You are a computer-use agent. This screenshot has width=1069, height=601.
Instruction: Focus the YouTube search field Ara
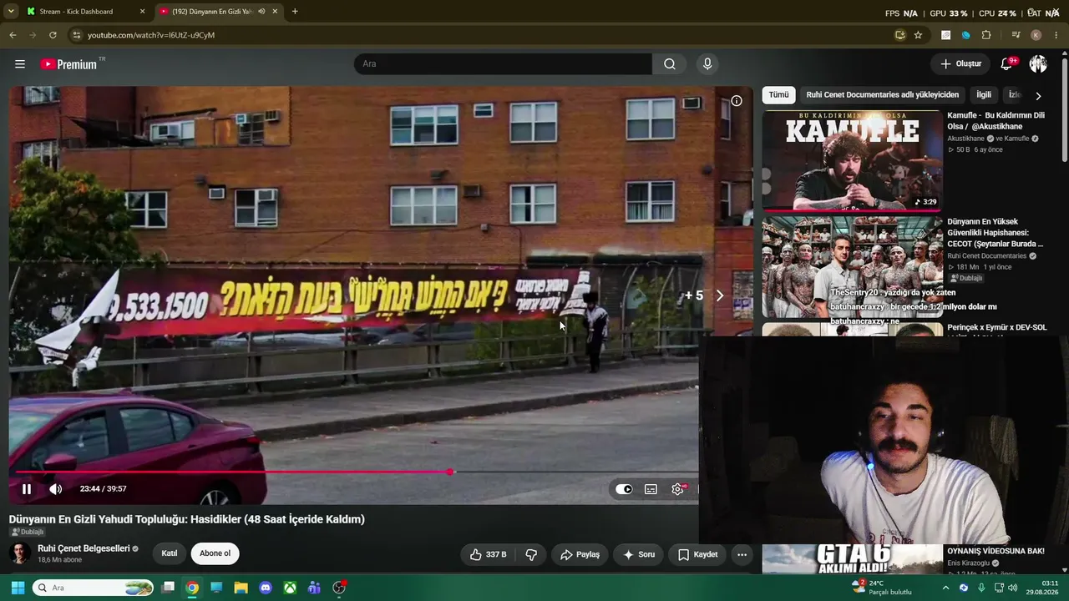[503, 64]
